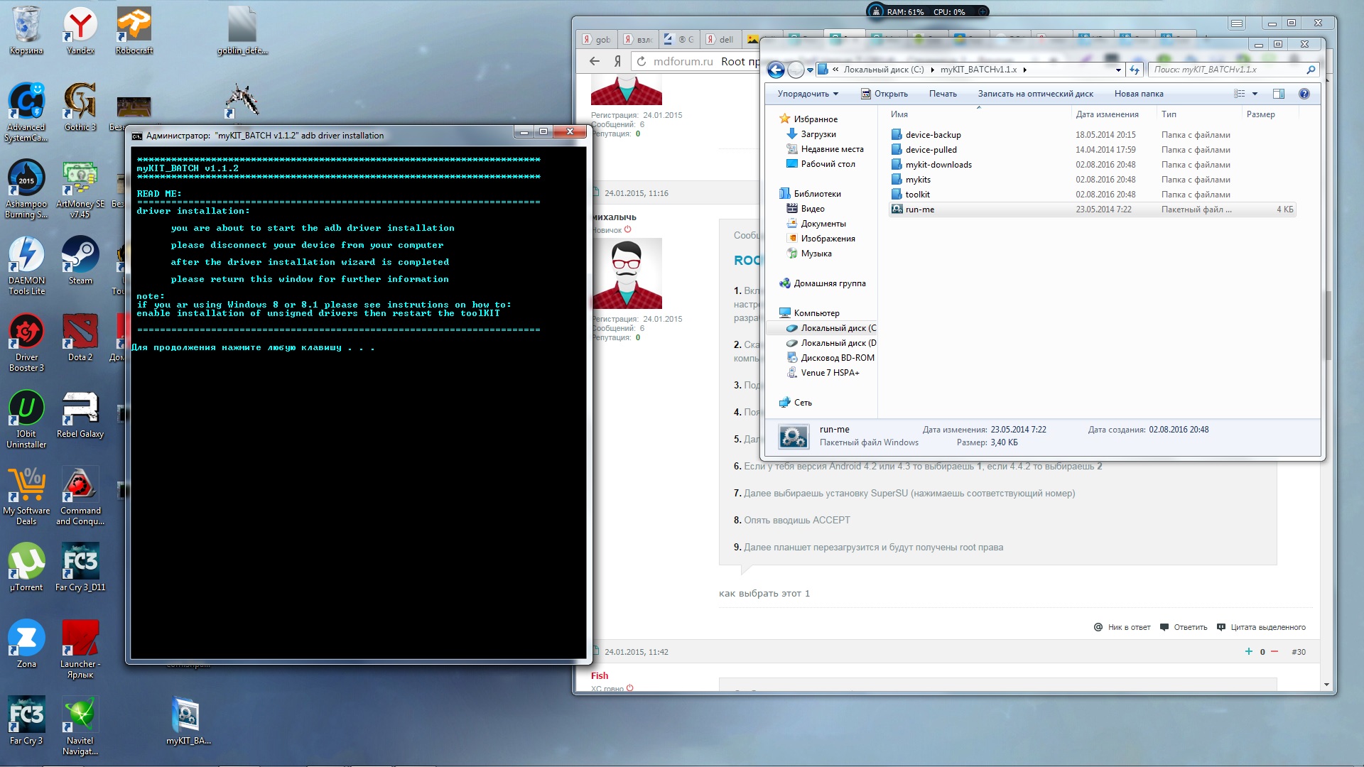Screen dimensions: 1364x767
Task: Open the Упорядочить dropdown menu
Action: click(x=808, y=94)
